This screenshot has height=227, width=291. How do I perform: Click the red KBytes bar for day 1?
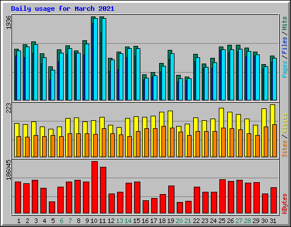click(18, 197)
